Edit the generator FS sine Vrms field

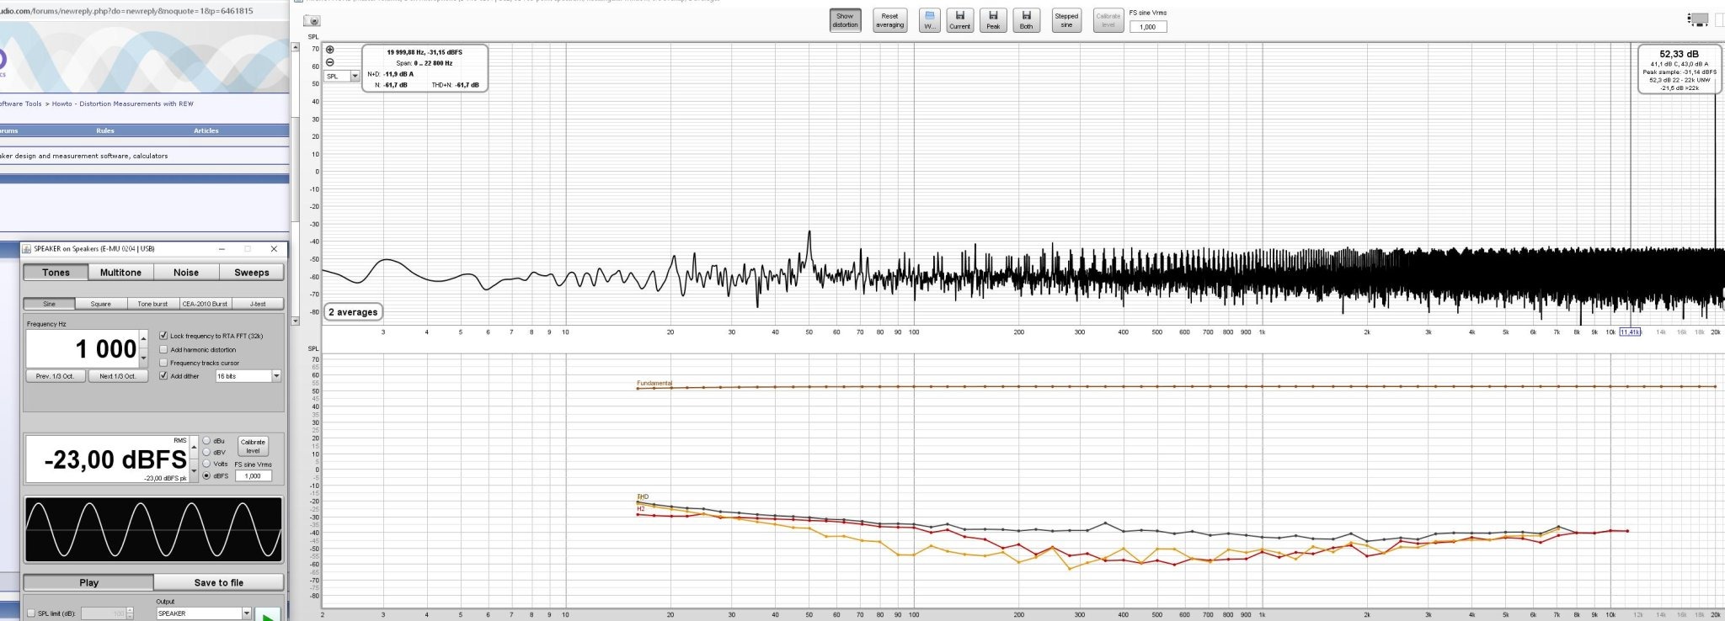click(253, 475)
